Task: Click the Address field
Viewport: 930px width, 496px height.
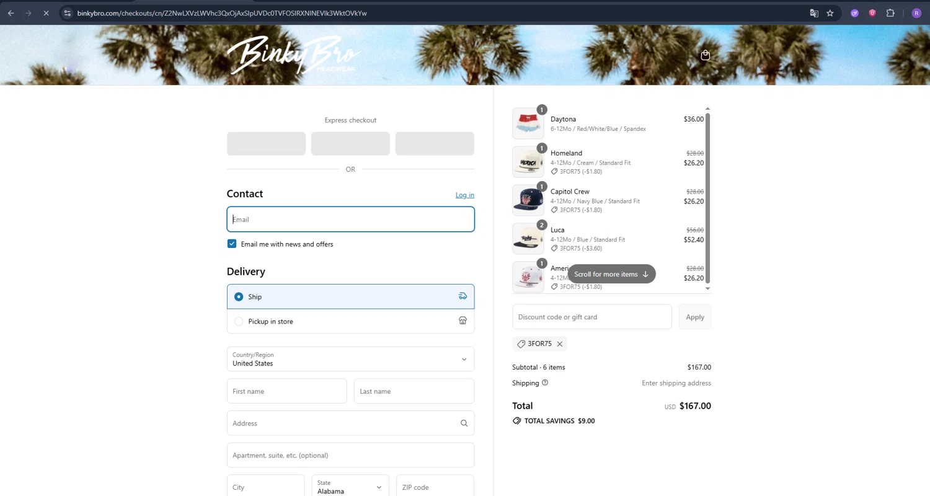Action: point(350,423)
